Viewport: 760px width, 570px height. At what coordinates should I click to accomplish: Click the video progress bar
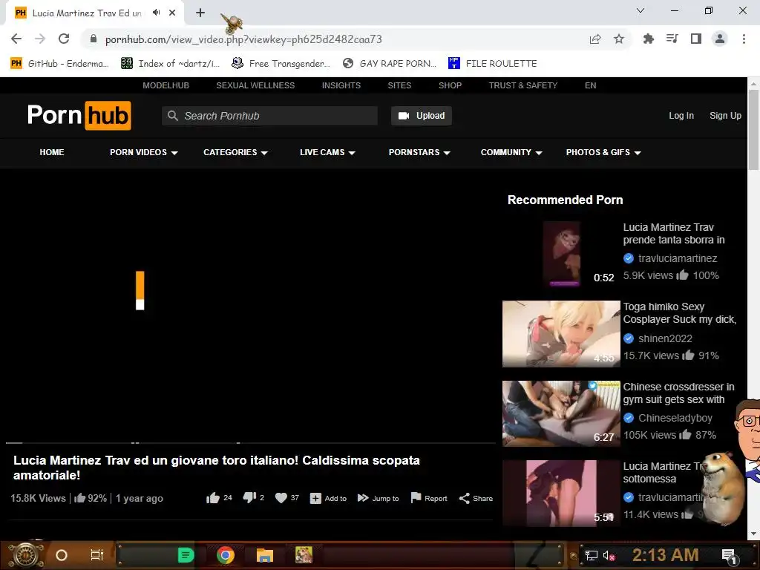pyautogui.click(x=251, y=443)
